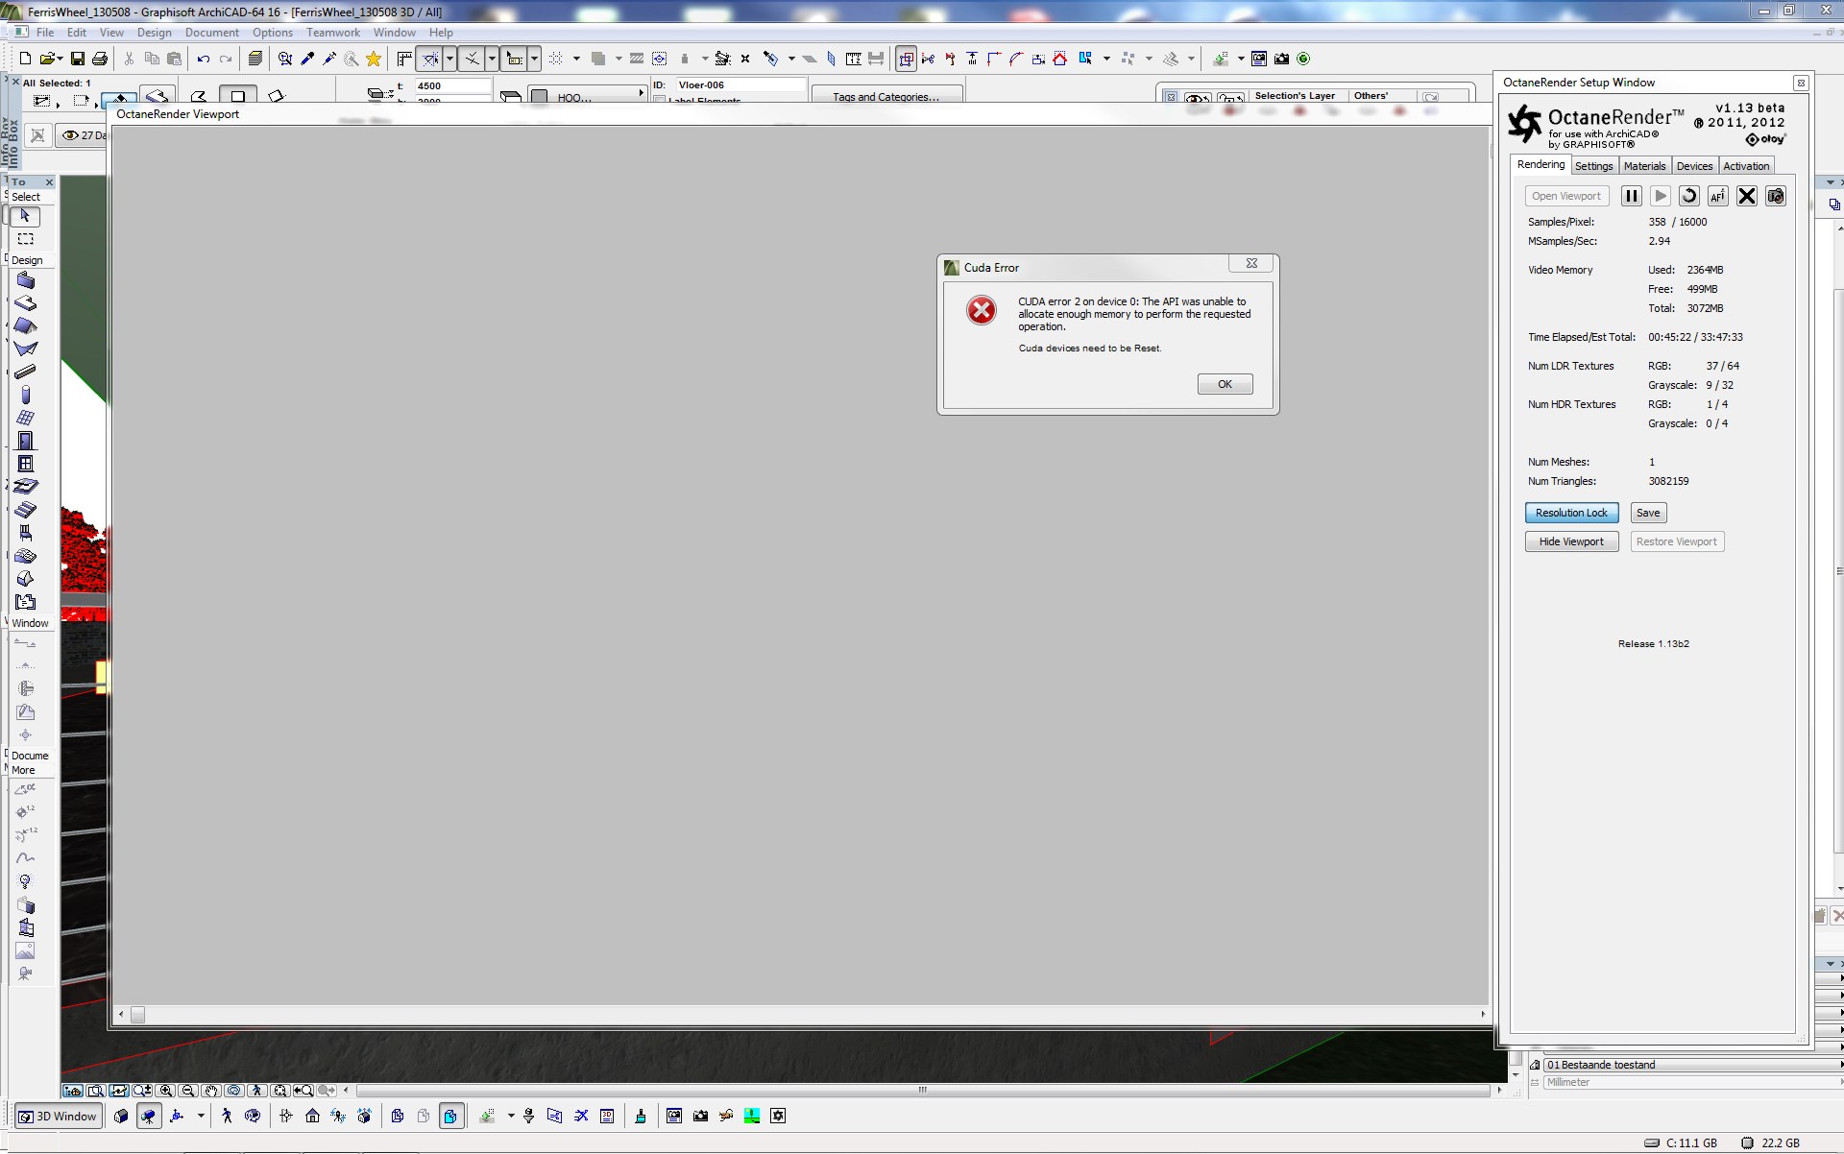Click the AF autofocus icon
Image resolution: width=1844 pixels, height=1154 pixels.
tap(1717, 196)
